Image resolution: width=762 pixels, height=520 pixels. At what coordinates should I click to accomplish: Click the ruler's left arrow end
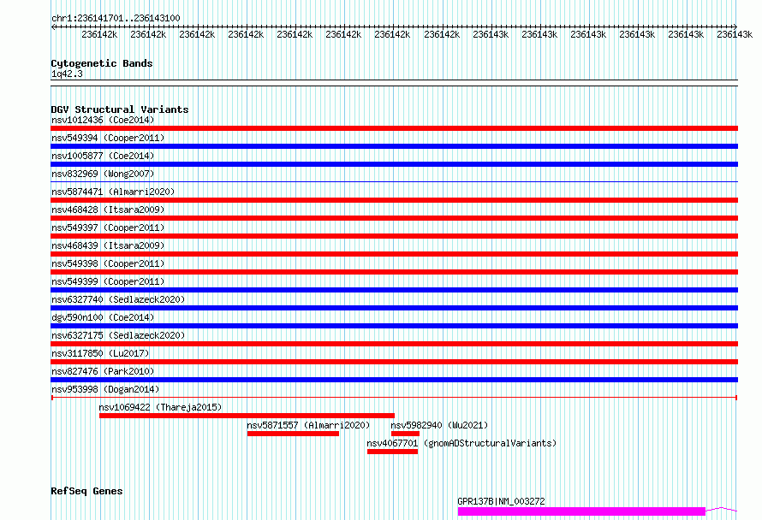tap(53, 27)
